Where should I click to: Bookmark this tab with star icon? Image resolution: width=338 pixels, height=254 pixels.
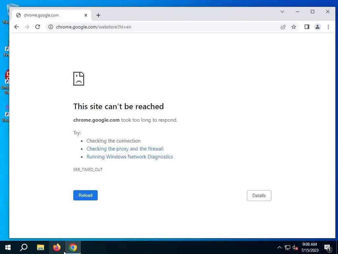coord(293,27)
